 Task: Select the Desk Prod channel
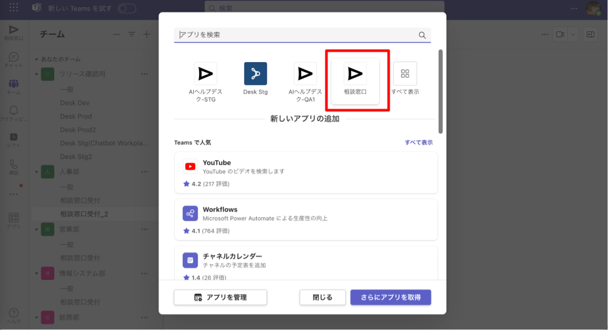(x=76, y=116)
